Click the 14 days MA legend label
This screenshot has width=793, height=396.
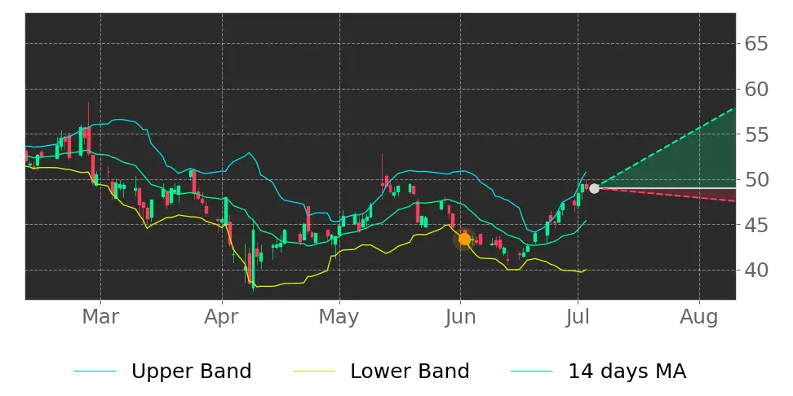click(627, 372)
